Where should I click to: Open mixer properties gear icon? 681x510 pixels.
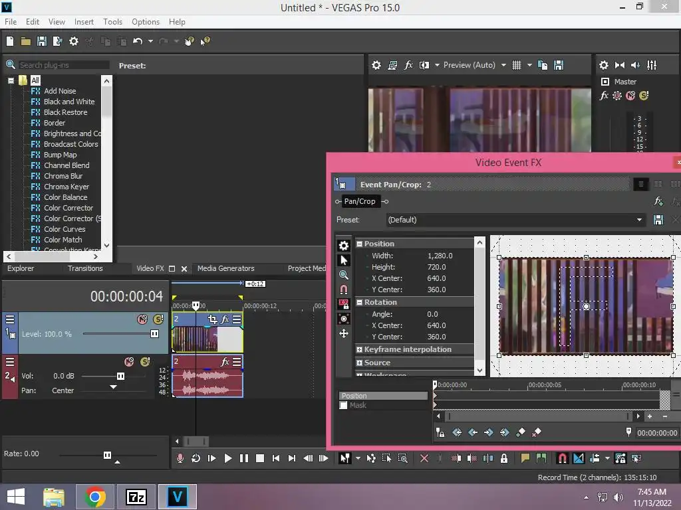click(604, 65)
